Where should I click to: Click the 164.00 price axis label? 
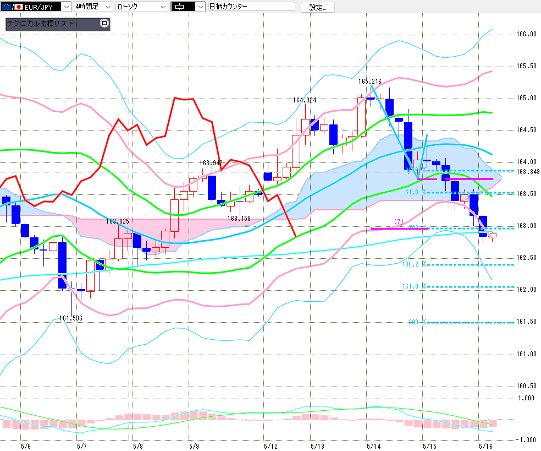coord(527,162)
